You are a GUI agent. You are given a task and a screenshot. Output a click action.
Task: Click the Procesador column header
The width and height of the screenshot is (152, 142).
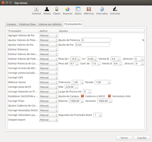click(x=23, y=31)
